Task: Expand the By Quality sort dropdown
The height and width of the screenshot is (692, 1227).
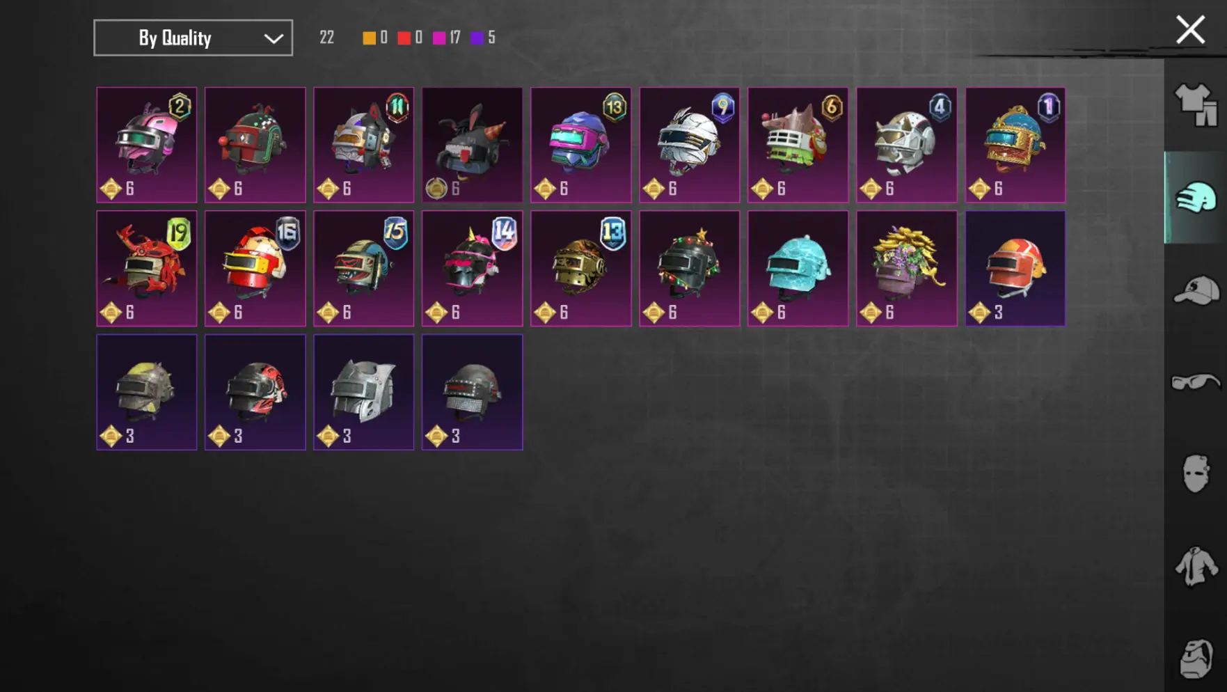Action: [x=193, y=38]
